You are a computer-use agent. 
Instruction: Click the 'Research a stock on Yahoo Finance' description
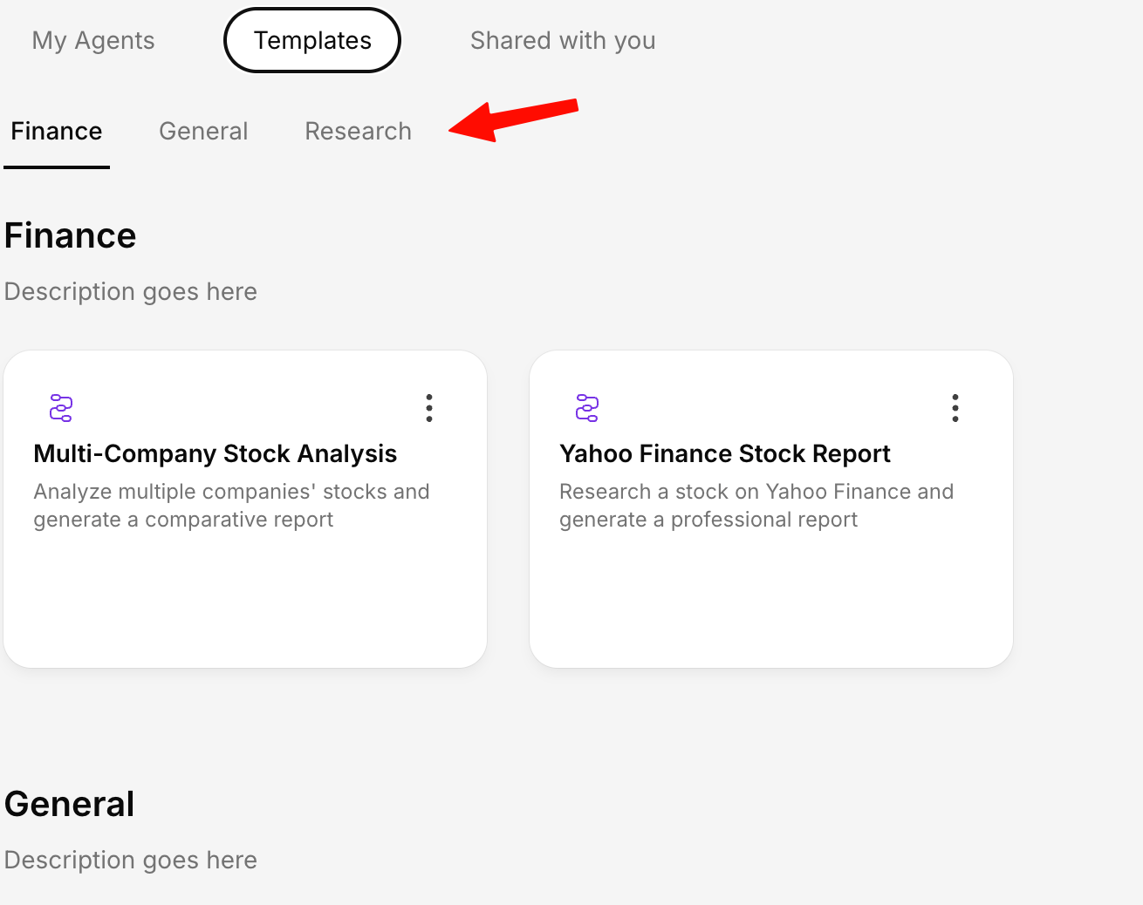click(x=756, y=506)
